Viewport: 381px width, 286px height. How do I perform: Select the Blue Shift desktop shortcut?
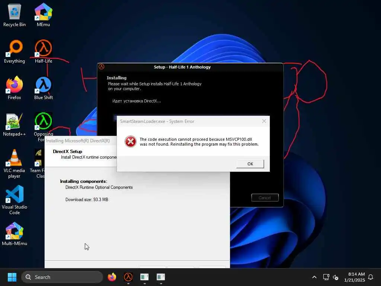coord(43,88)
